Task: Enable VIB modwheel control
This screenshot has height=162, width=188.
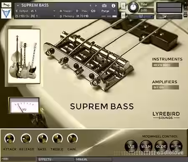Action: pos(131,146)
